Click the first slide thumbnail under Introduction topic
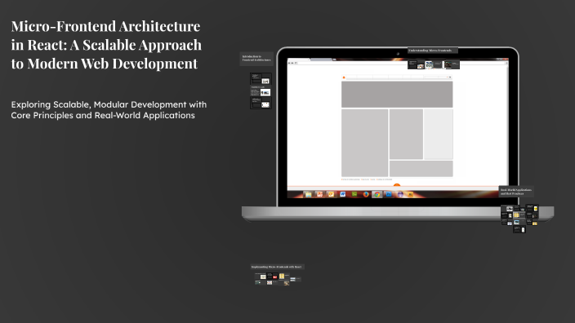The height and width of the screenshot is (323, 575). tap(261, 78)
